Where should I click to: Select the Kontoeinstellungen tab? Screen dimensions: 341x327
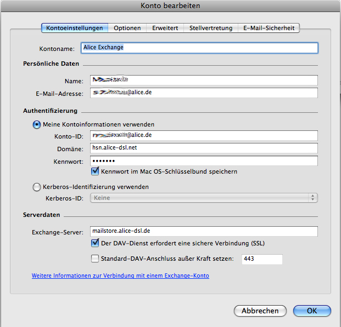point(75,28)
